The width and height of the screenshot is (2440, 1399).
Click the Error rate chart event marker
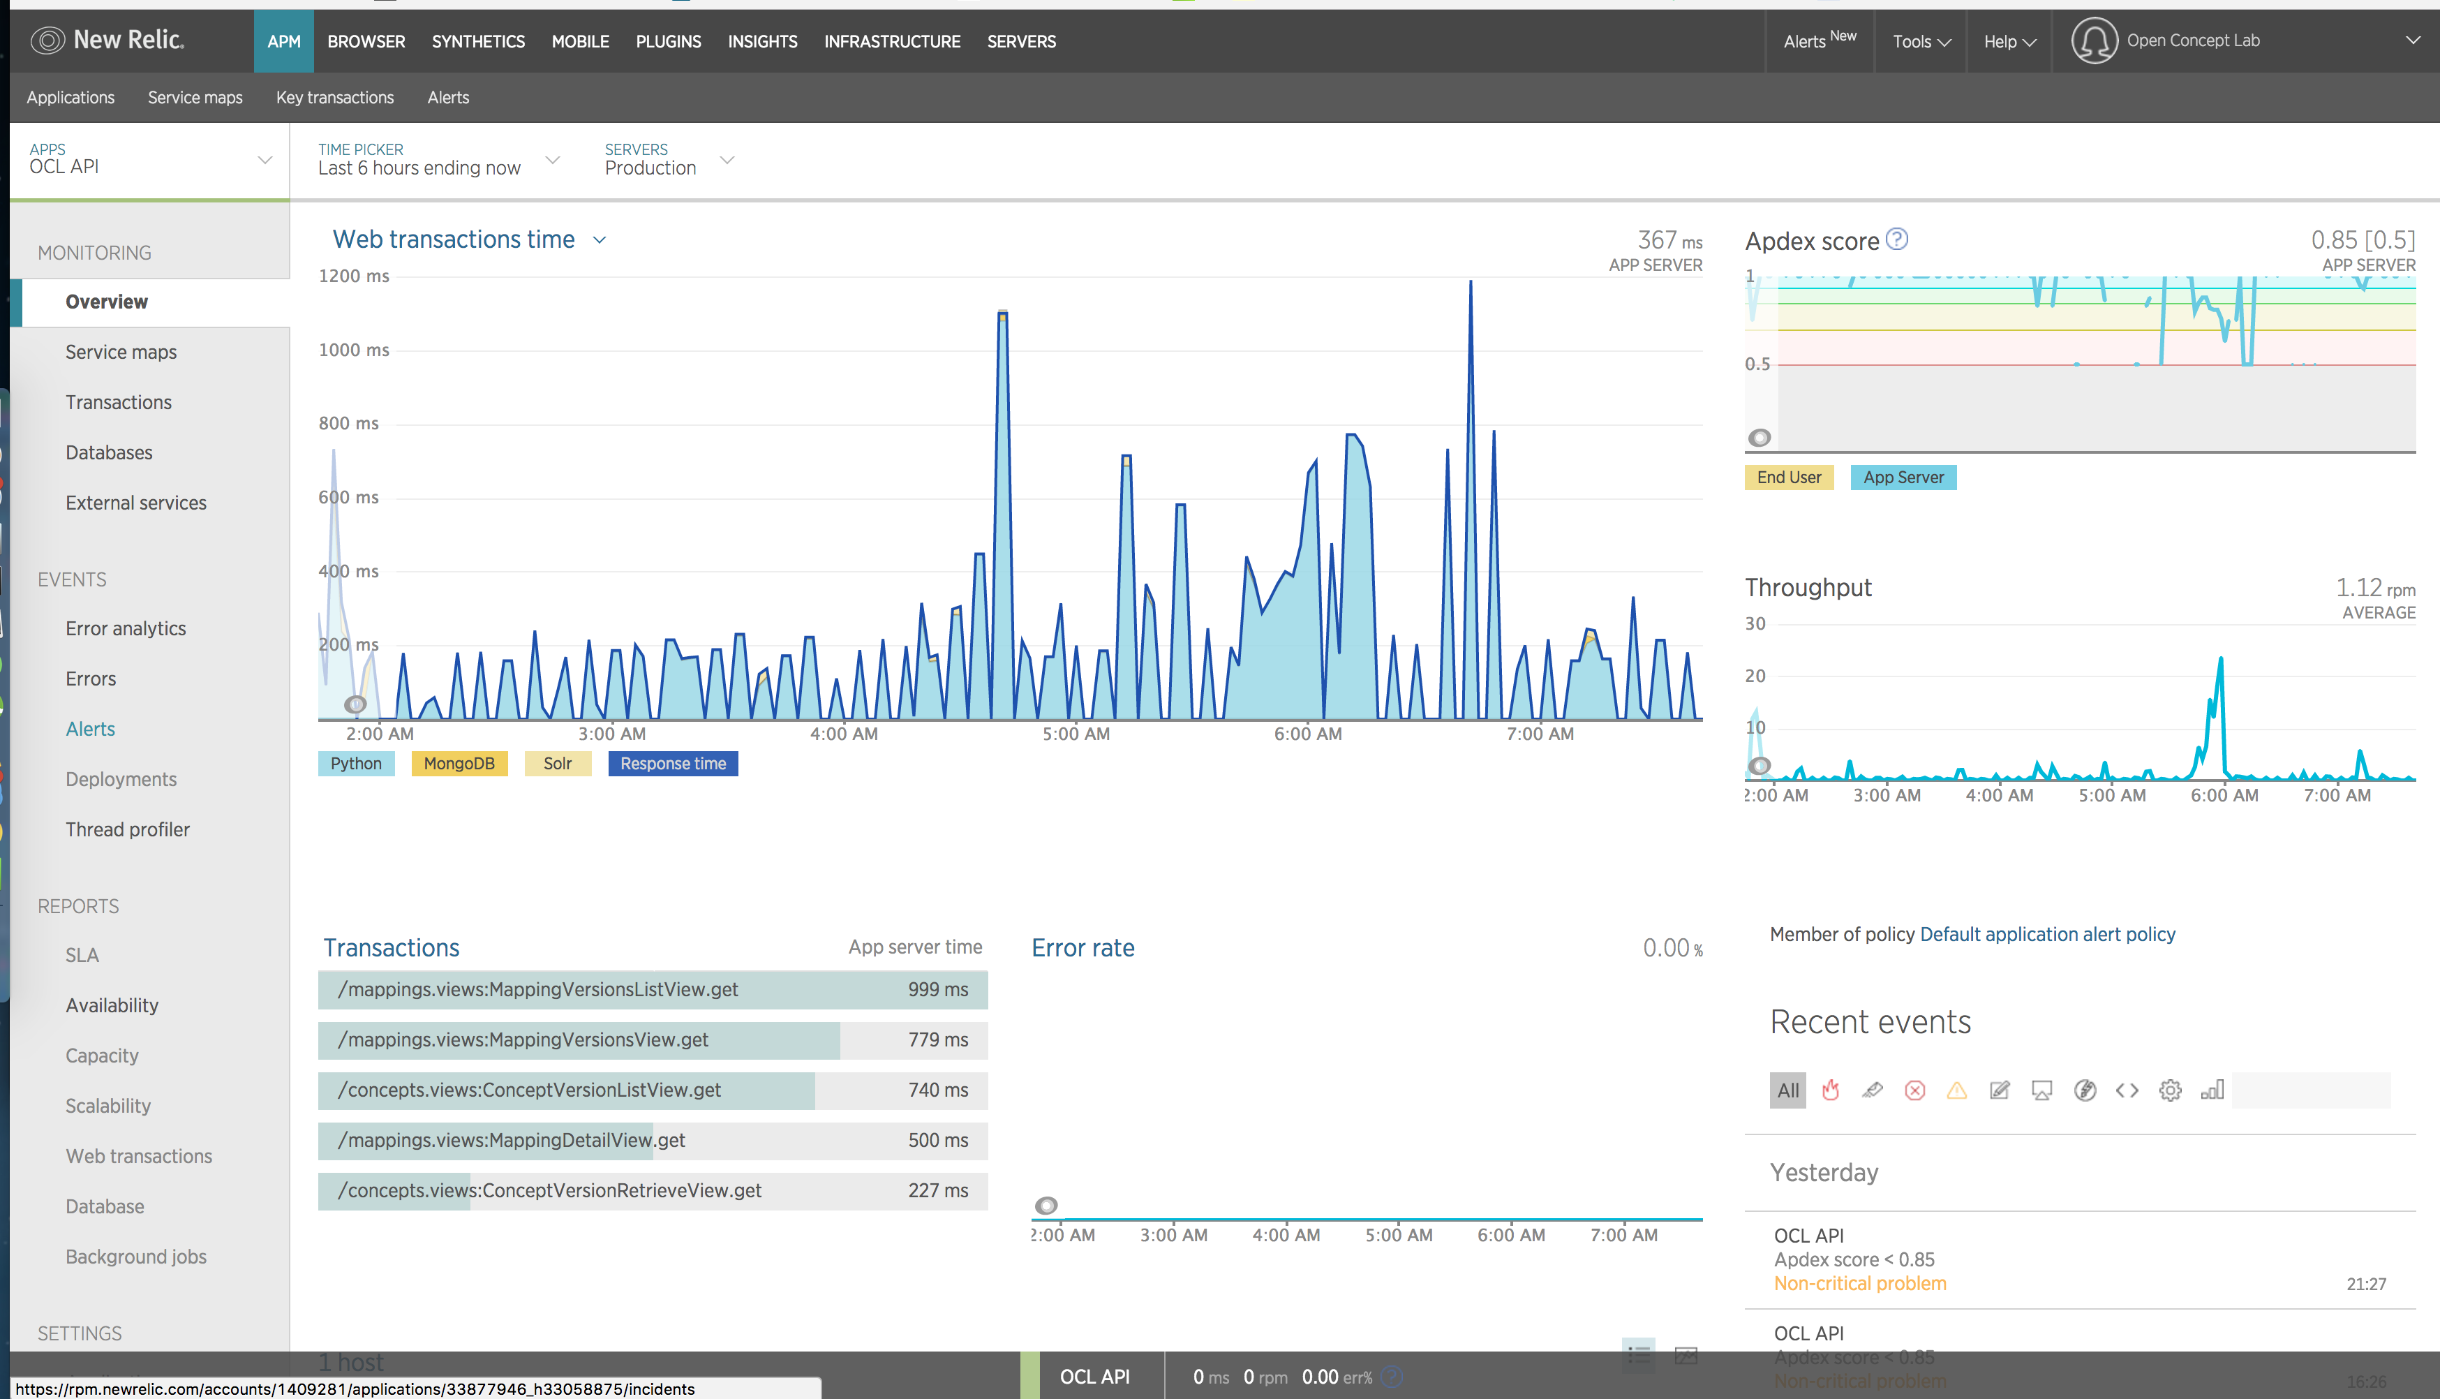pos(1046,1205)
